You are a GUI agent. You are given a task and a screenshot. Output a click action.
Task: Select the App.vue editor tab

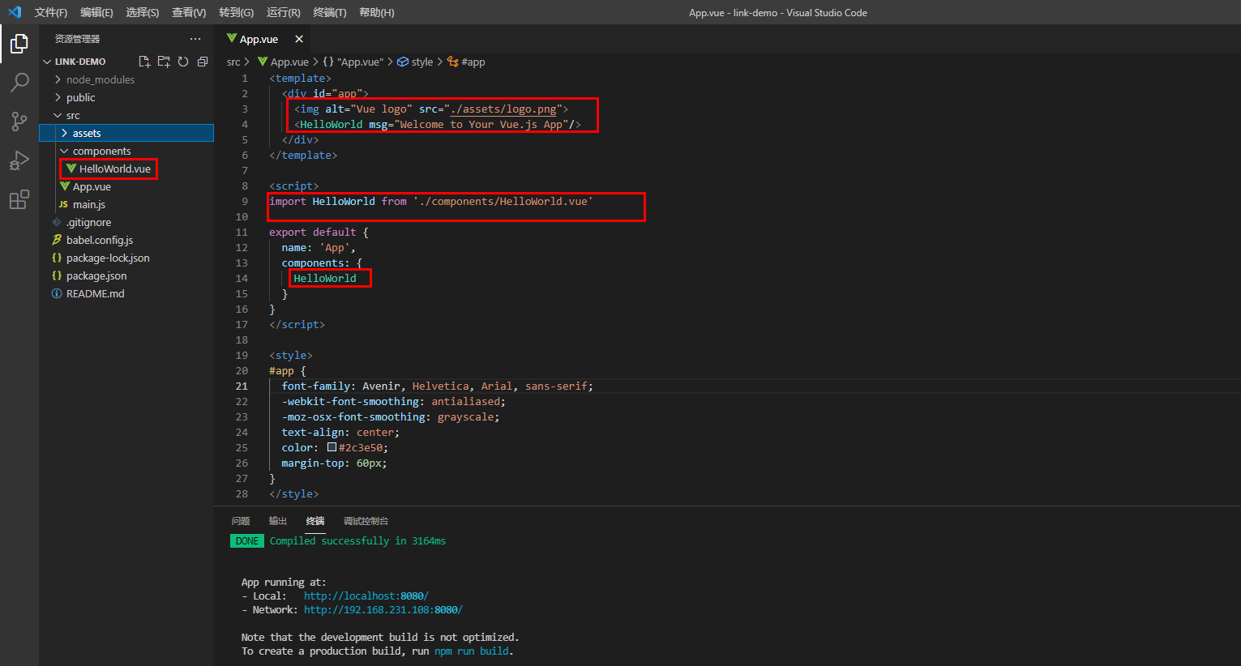coord(259,39)
